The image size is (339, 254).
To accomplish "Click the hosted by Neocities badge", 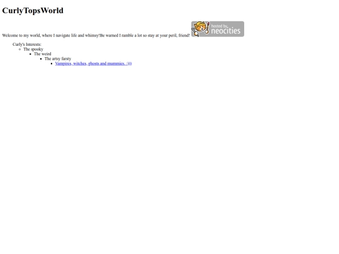I will [x=217, y=29].
